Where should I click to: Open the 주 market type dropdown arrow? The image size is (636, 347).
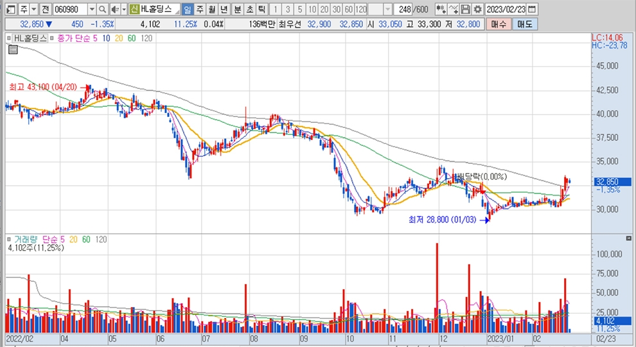pos(33,10)
